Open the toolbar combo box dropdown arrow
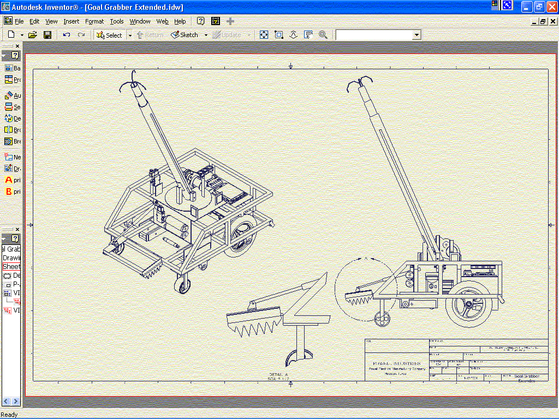 [417, 35]
